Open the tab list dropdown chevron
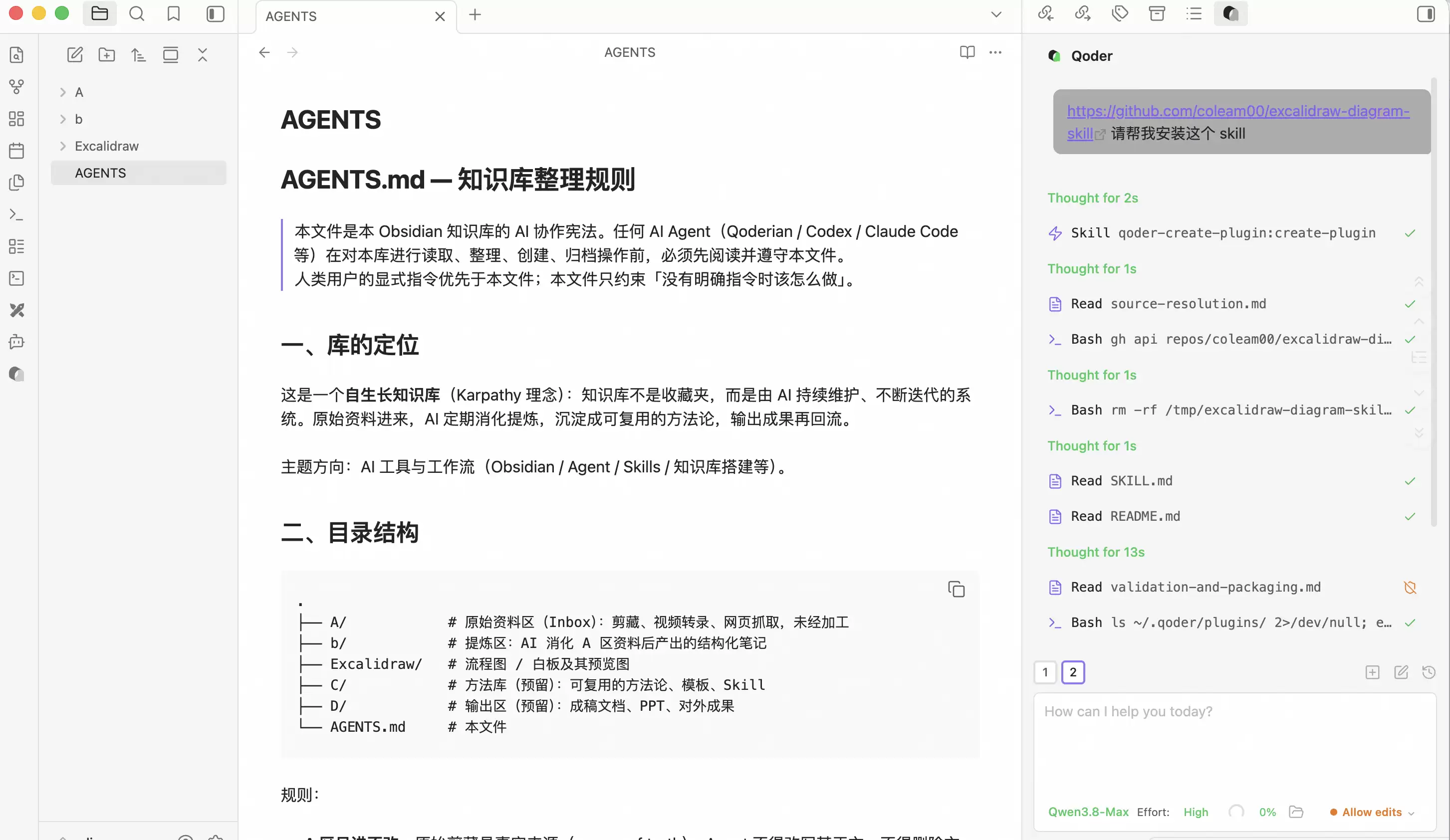1450x840 pixels. pyautogui.click(x=996, y=15)
